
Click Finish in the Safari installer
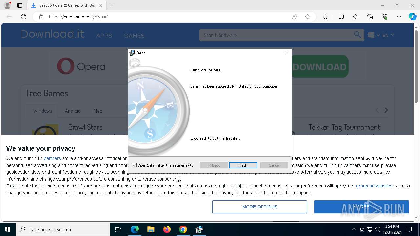pos(243,165)
